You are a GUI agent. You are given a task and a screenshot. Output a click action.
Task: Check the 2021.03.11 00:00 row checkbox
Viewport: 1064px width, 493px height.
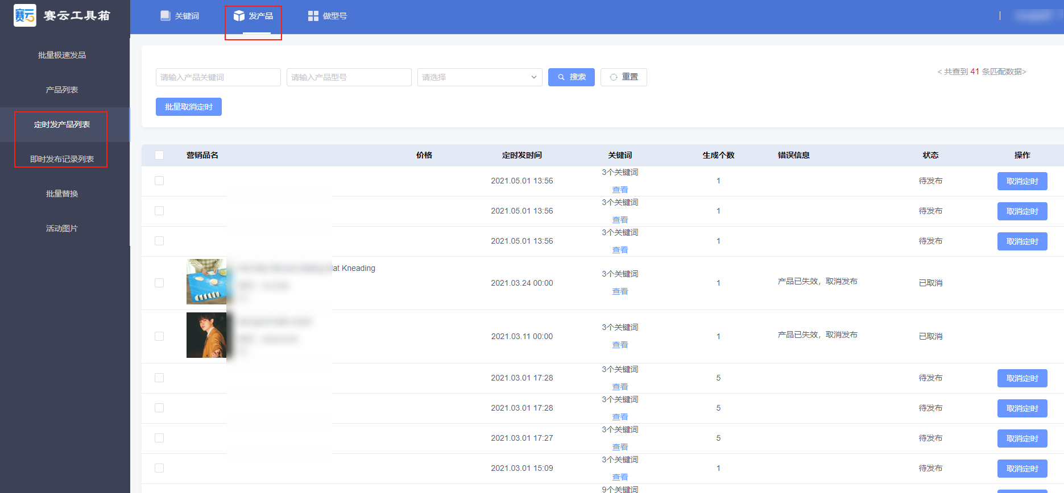[159, 336]
